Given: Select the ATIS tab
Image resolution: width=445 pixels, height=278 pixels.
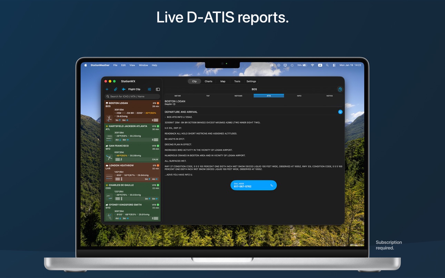Looking at the screenshot, I should point(269,96).
